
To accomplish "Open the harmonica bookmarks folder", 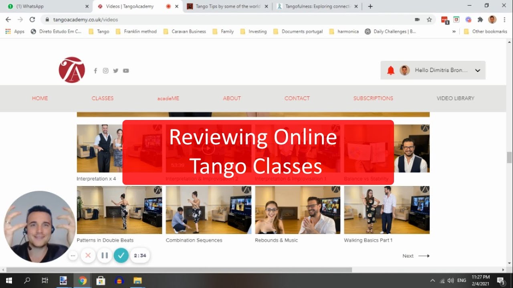I will 344,32.
